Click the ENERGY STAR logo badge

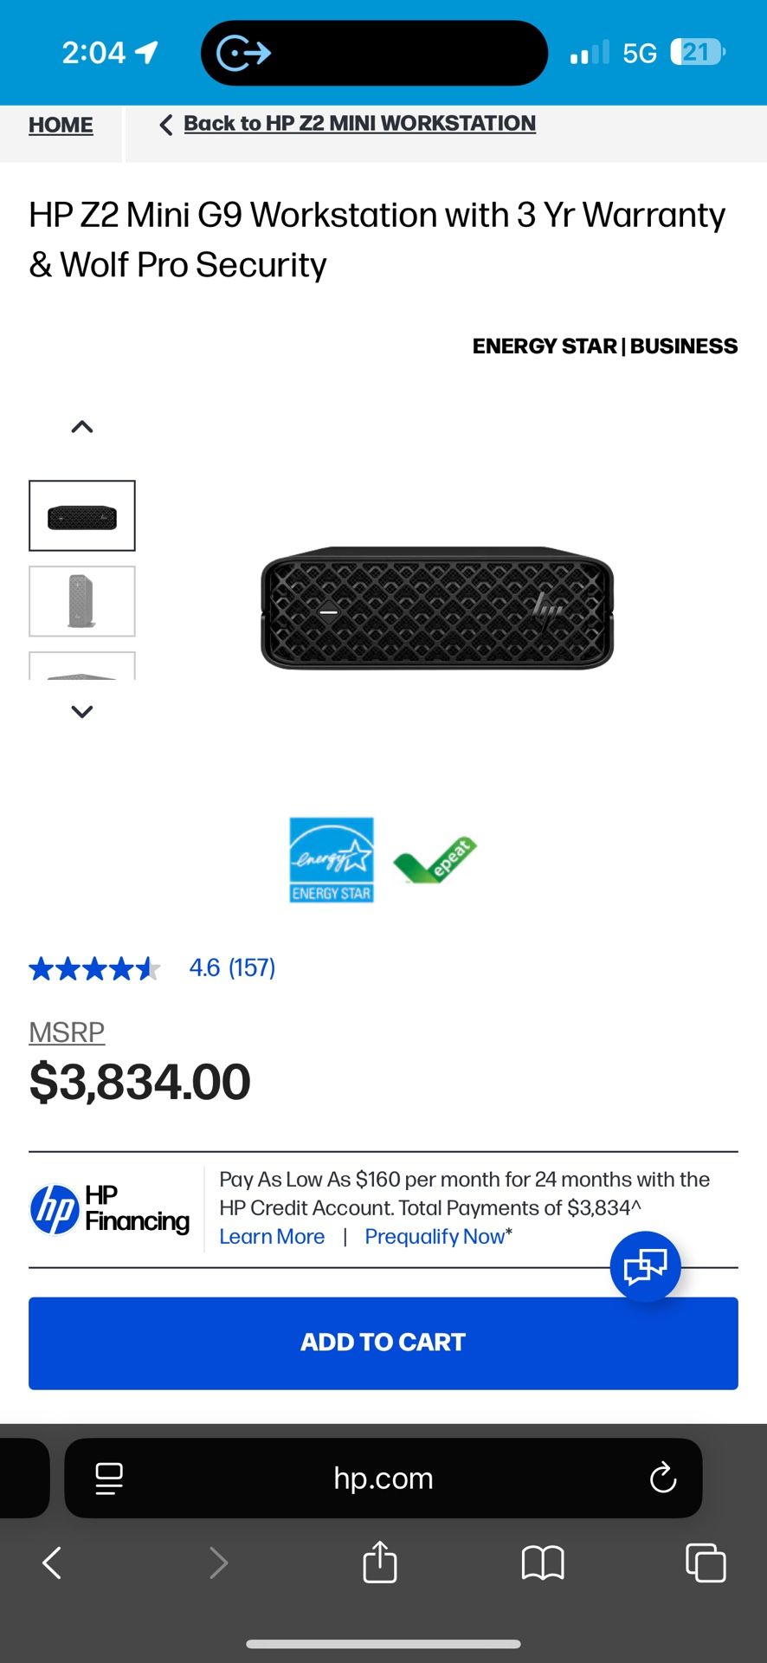click(332, 859)
